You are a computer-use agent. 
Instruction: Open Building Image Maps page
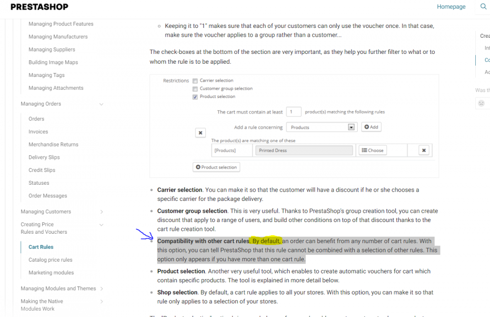[x=53, y=62]
